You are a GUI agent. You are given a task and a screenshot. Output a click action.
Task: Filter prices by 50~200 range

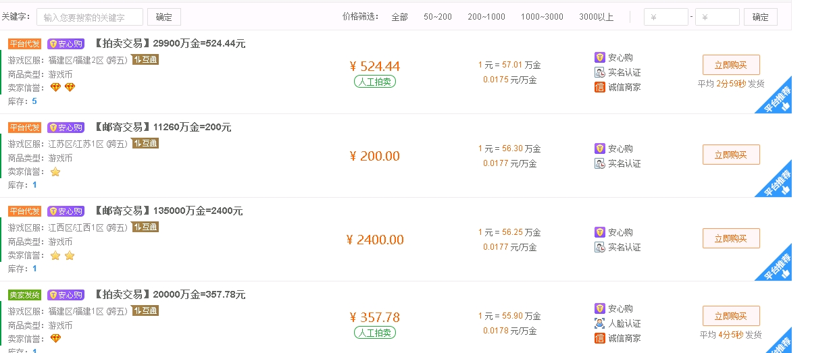[438, 17]
